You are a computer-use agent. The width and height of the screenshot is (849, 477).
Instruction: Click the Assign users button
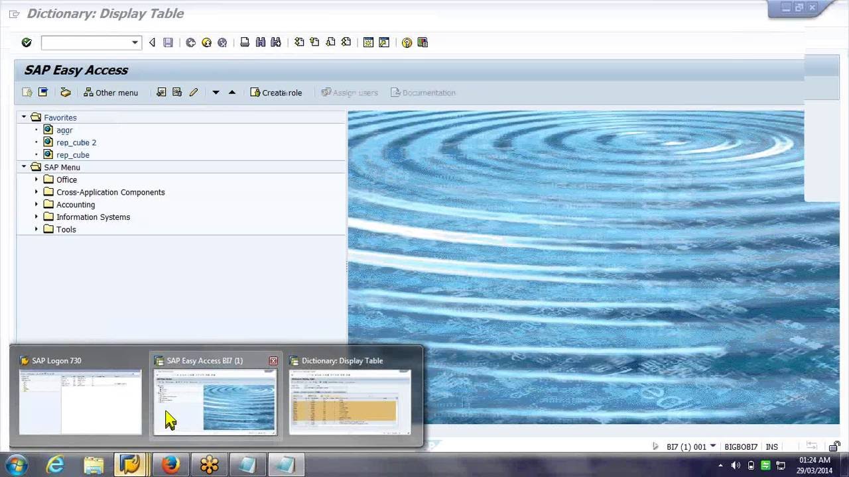click(x=350, y=93)
